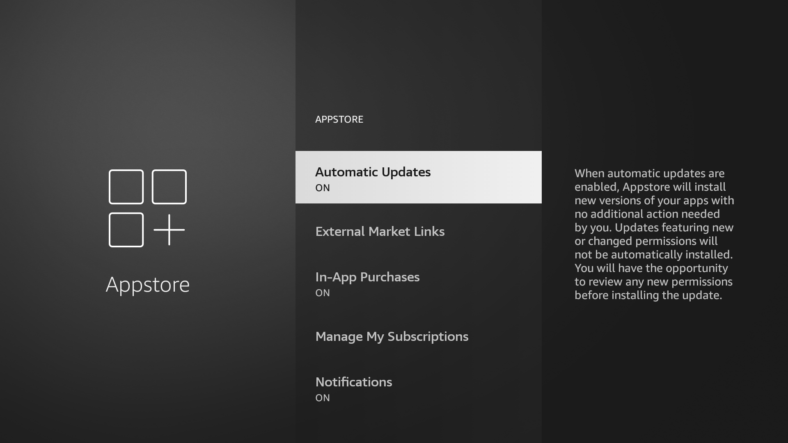This screenshot has width=788, height=443.
Task: Click ON status under Notifications
Action: pos(323,398)
